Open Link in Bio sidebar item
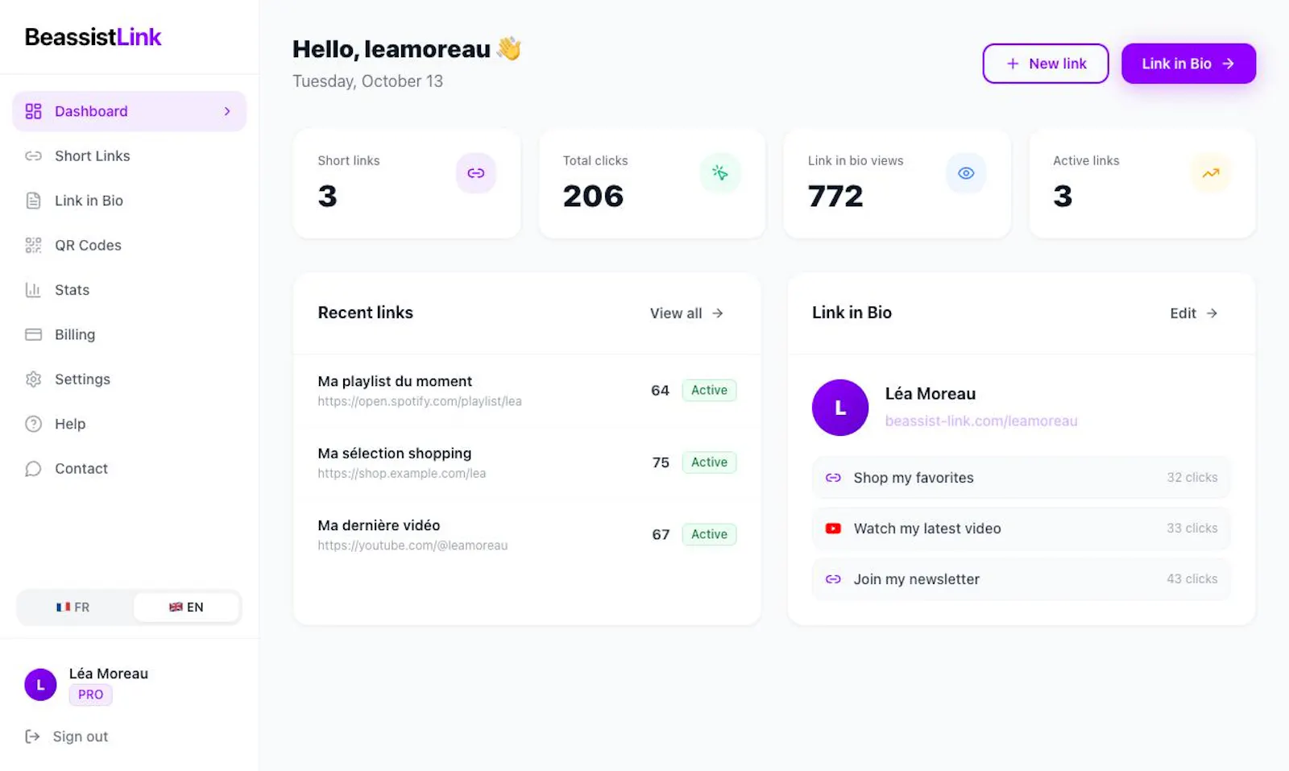 pyautogui.click(x=129, y=201)
